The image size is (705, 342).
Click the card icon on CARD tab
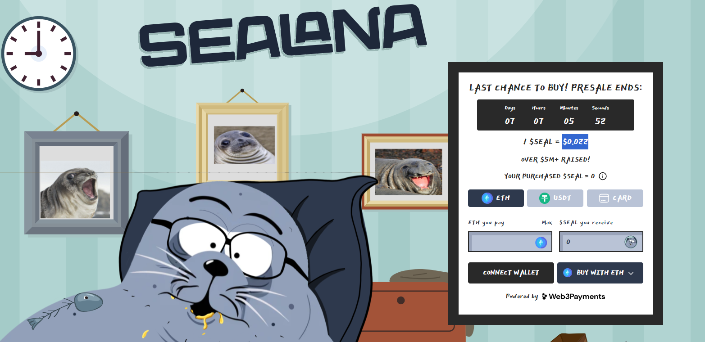(x=604, y=198)
